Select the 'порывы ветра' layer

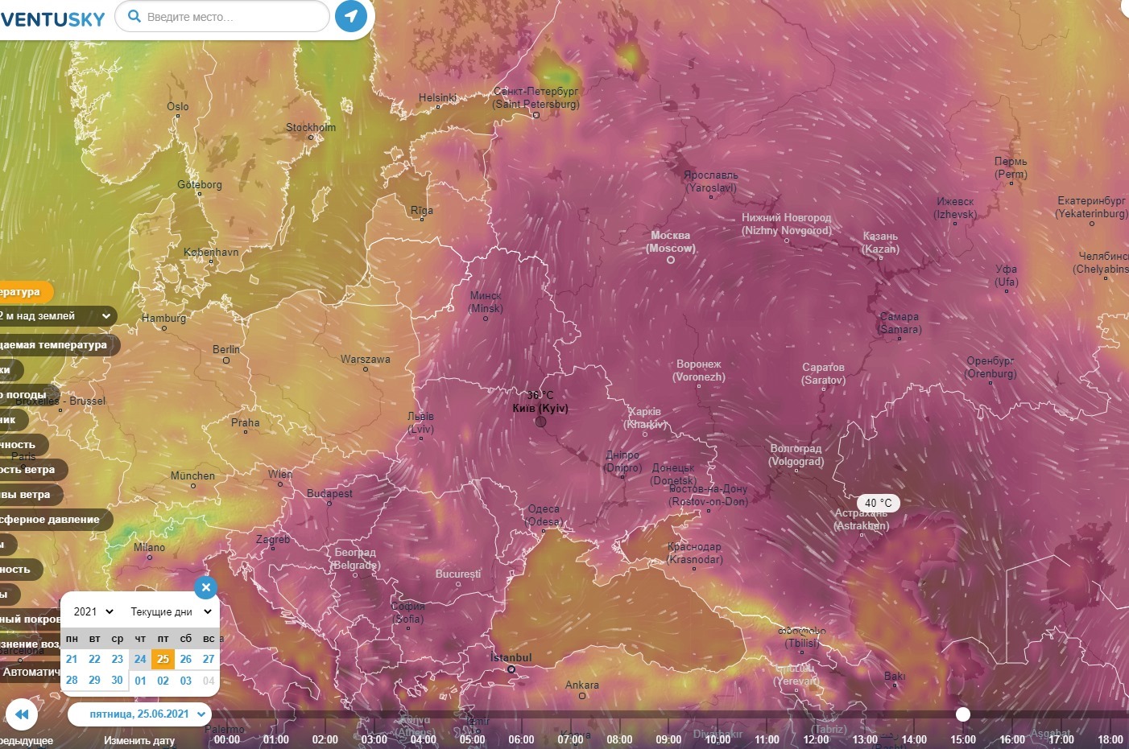pyautogui.click(x=27, y=495)
